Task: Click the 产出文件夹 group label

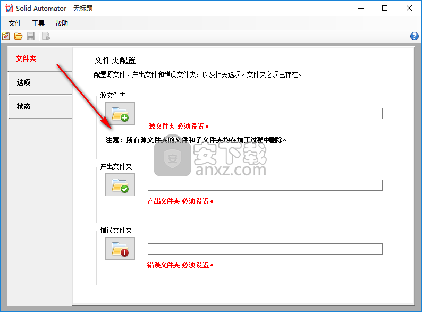Action: [116, 167]
